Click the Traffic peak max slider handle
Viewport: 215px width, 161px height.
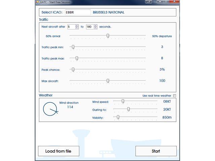coord(77,58)
